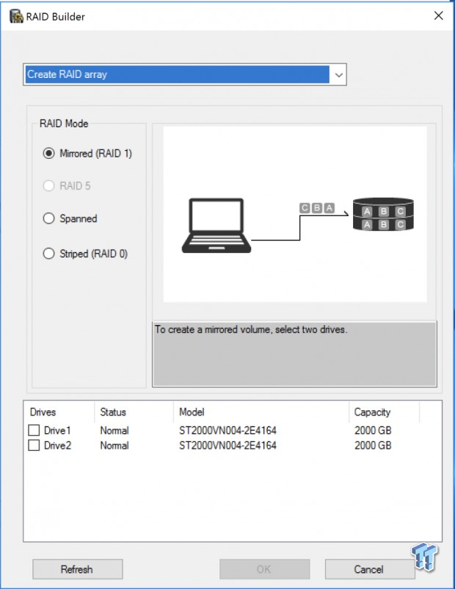This screenshot has height=589, width=455.
Task: Click the Refresh button
Action: coord(78,569)
